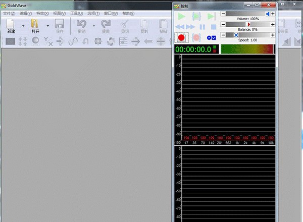Click the Y/X expression evaluator icon

point(48,41)
